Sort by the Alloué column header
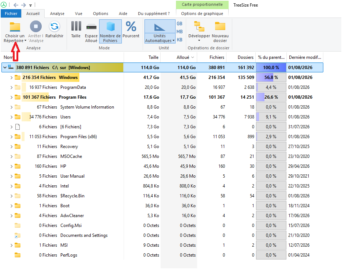The width and height of the screenshot is (342, 269). coord(179,57)
